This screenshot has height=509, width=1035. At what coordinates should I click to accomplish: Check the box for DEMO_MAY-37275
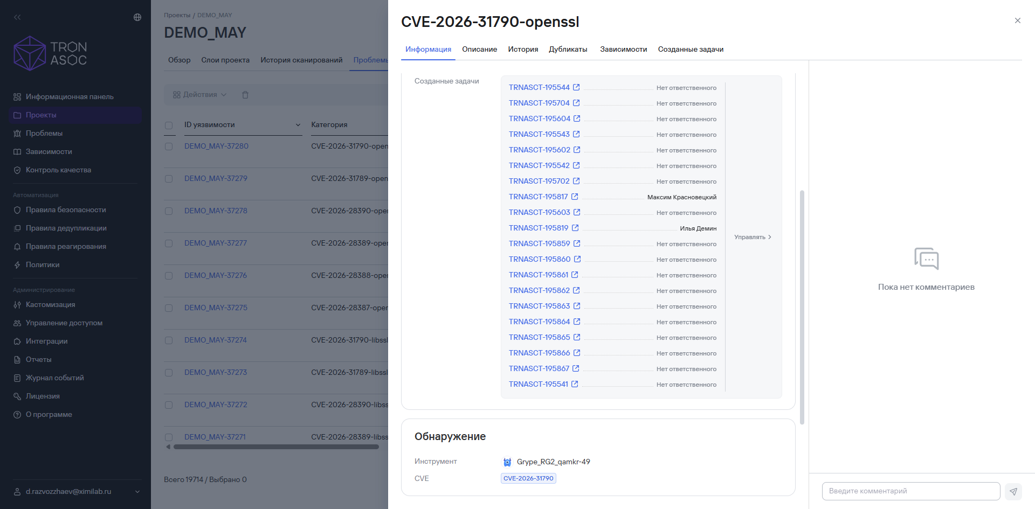pos(169,308)
